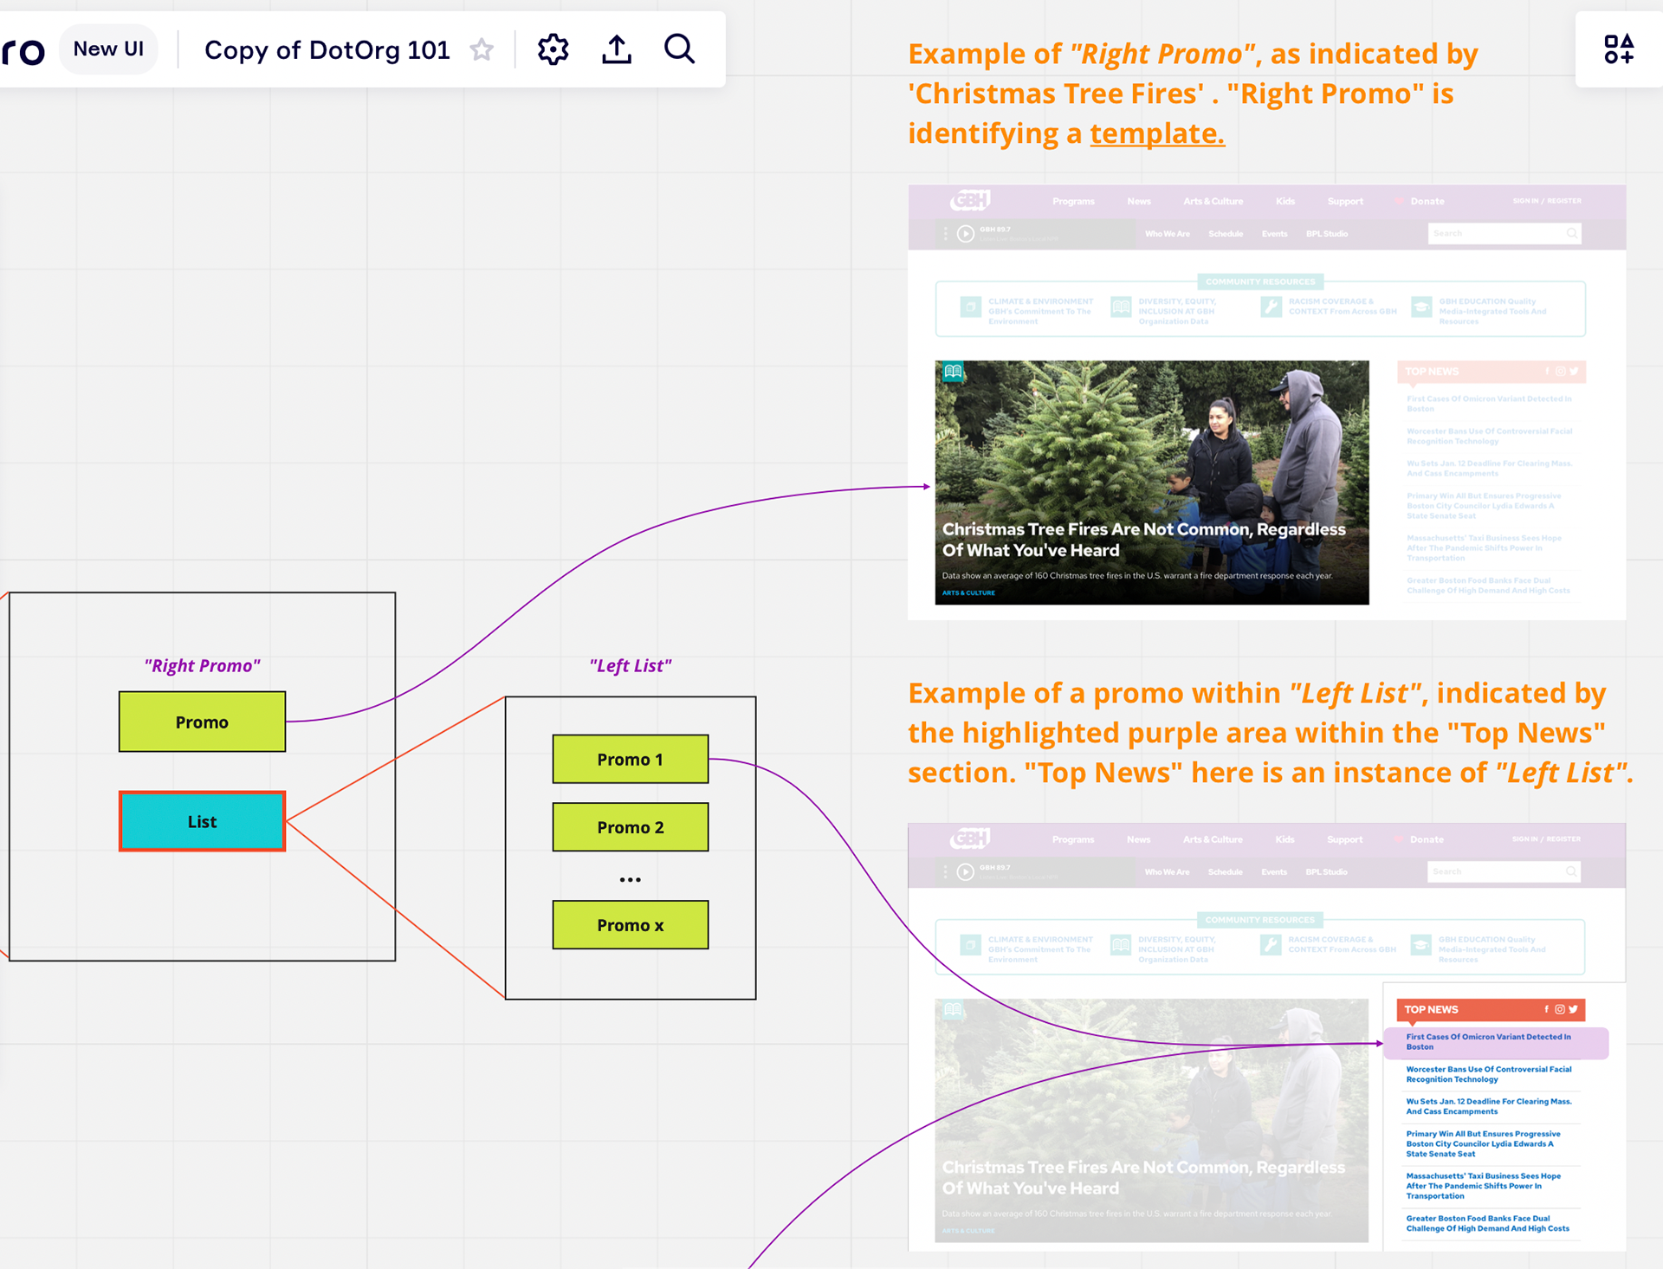Select the Promo 2 box

click(x=631, y=827)
